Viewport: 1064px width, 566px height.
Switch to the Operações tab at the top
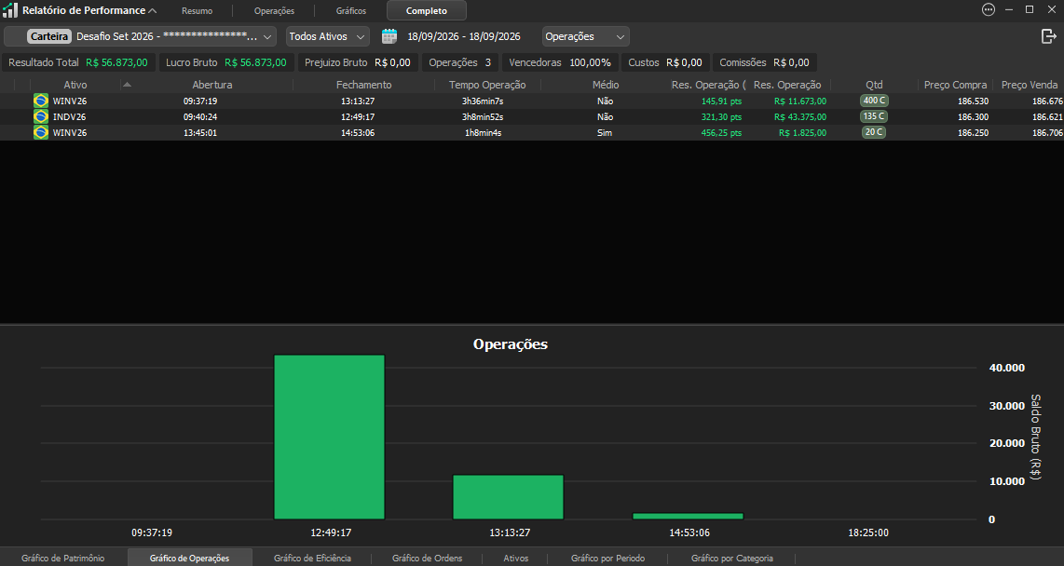[x=274, y=11]
